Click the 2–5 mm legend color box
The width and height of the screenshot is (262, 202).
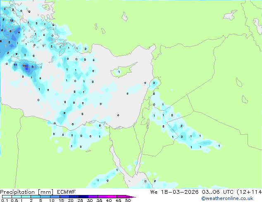[36, 197]
